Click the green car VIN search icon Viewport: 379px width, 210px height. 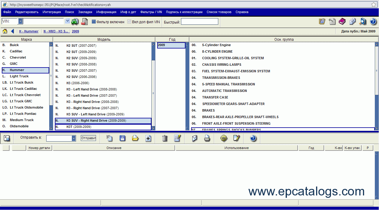[75, 21]
